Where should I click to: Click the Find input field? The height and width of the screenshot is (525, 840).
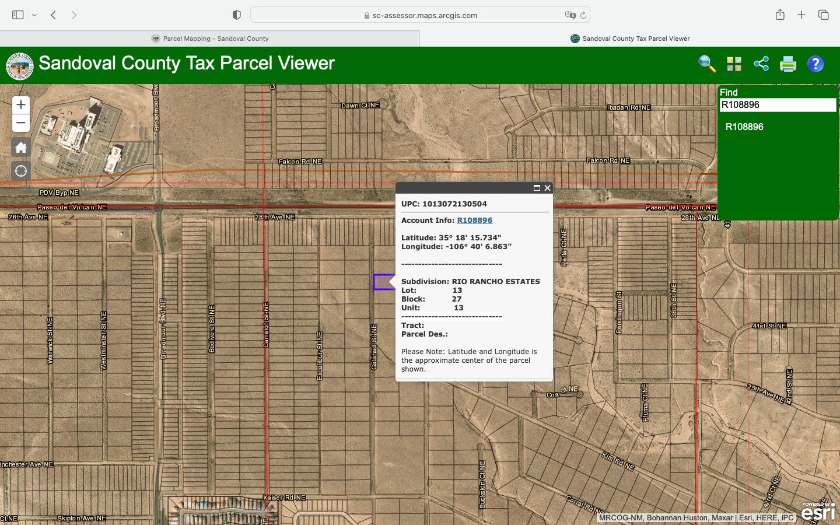[x=777, y=105]
